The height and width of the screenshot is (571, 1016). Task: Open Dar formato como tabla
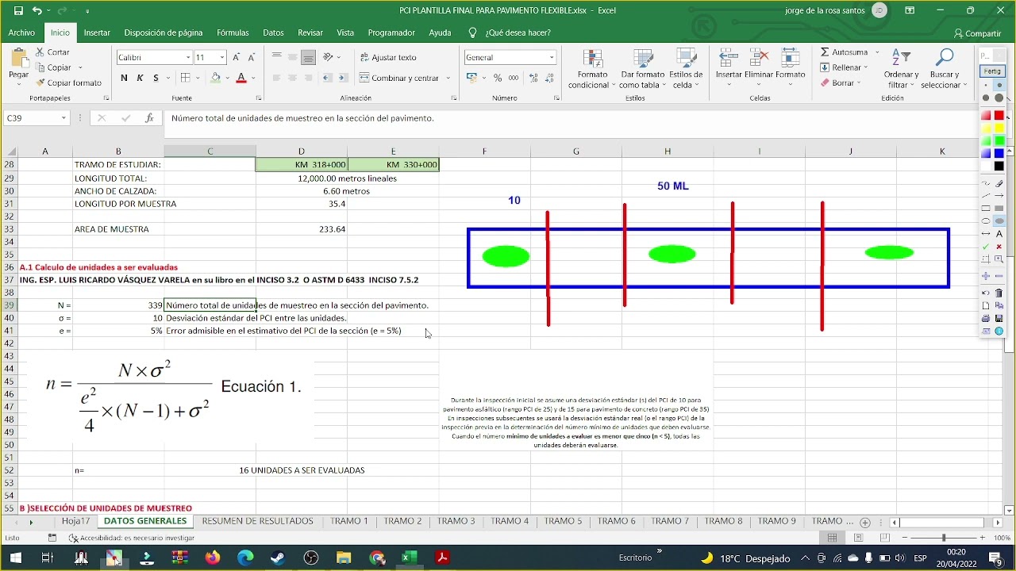[642, 69]
